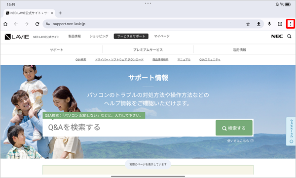Go back with the left arrow
Image resolution: width=296 pixels, height=178 pixels.
pos(16,24)
